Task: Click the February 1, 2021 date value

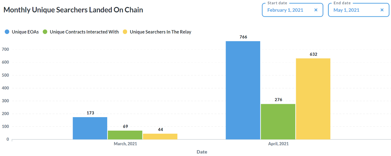Action: tap(285, 10)
